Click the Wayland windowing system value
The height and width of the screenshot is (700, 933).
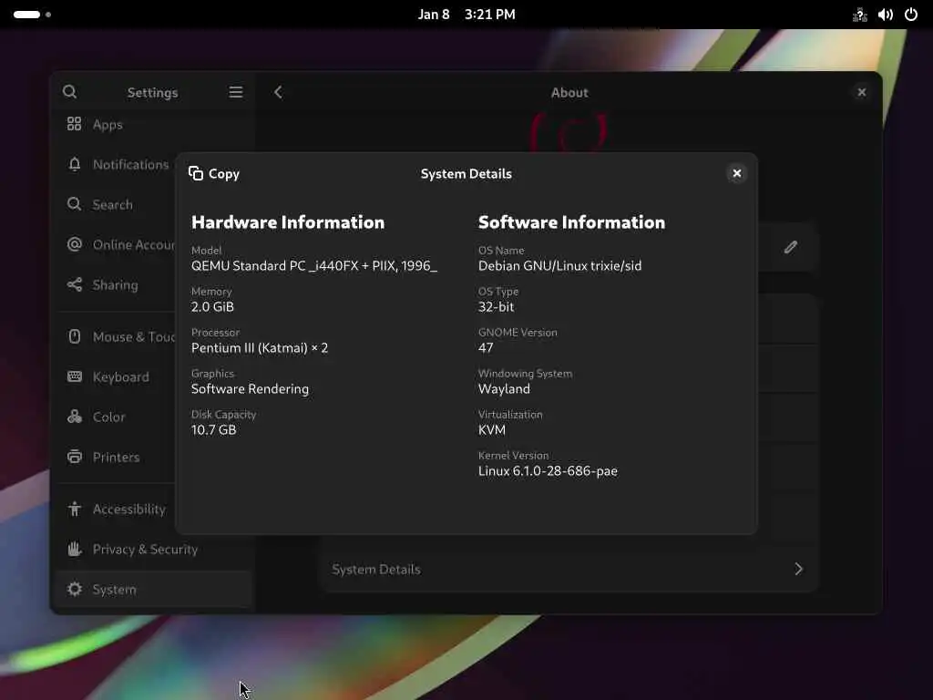pos(504,389)
